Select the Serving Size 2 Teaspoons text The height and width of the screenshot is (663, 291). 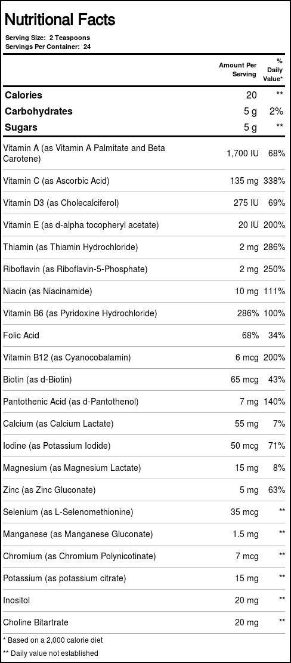click(x=47, y=38)
